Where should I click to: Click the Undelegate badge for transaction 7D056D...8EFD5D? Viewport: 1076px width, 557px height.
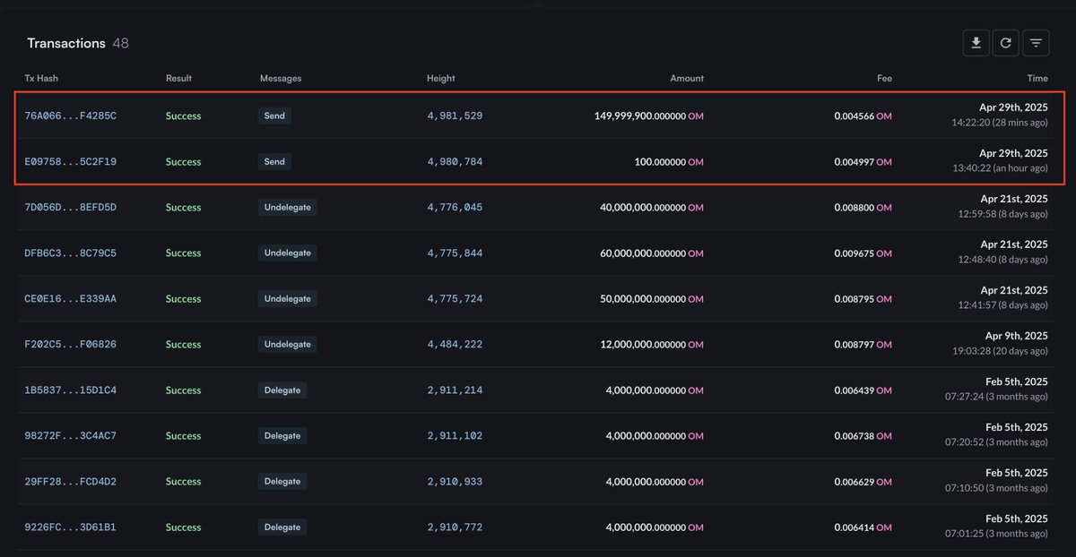point(288,207)
